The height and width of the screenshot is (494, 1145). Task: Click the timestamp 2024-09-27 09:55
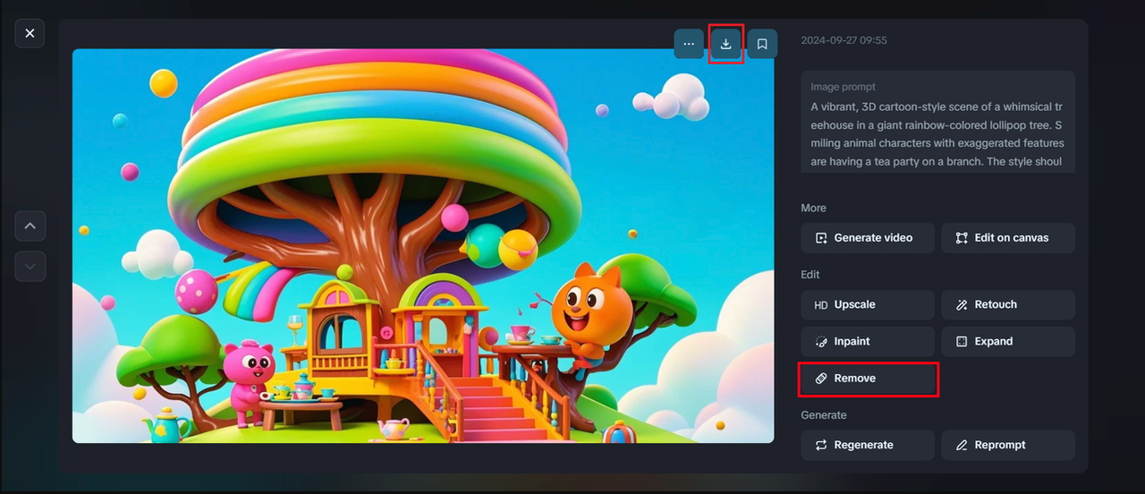(x=844, y=40)
